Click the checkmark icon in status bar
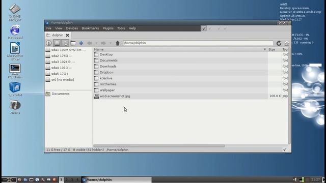The image size is (326, 183). coord(285,149)
